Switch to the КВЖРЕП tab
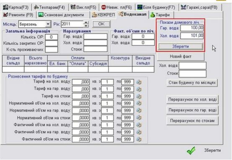 tap(103, 15)
